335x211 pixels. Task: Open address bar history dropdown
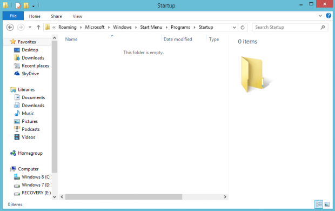point(234,28)
